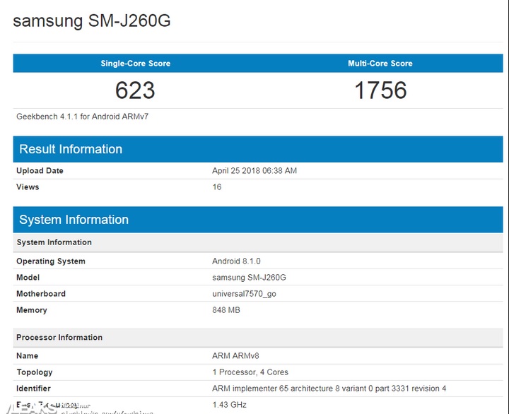Select the Views label
Screen dimensions: 509x414
coord(28,187)
